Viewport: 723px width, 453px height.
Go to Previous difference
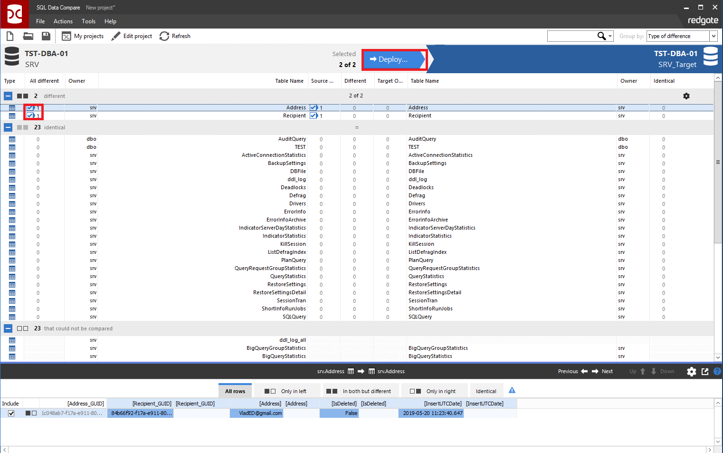point(573,371)
